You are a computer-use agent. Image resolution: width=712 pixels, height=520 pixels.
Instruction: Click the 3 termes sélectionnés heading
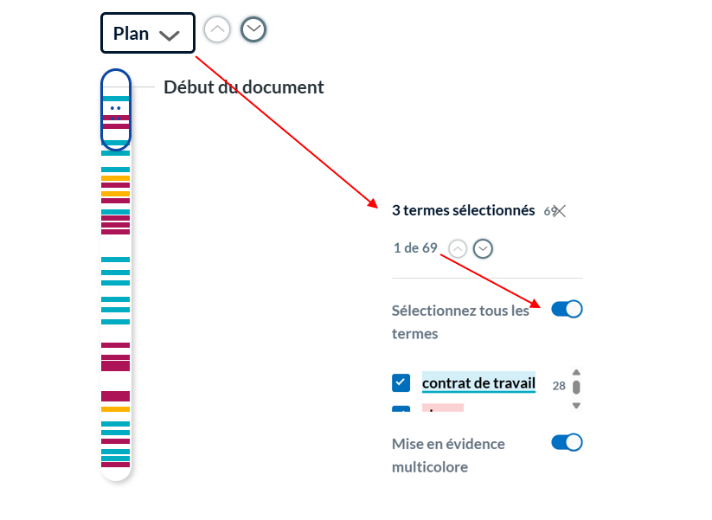pos(463,211)
